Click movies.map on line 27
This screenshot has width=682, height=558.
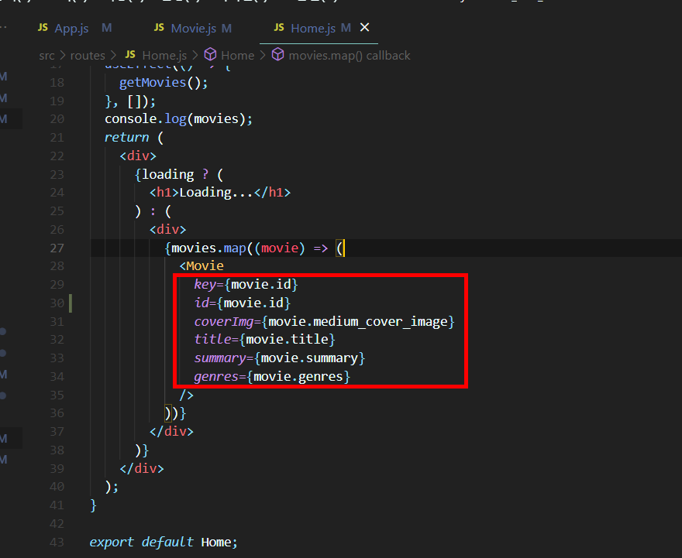coord(208,248)
